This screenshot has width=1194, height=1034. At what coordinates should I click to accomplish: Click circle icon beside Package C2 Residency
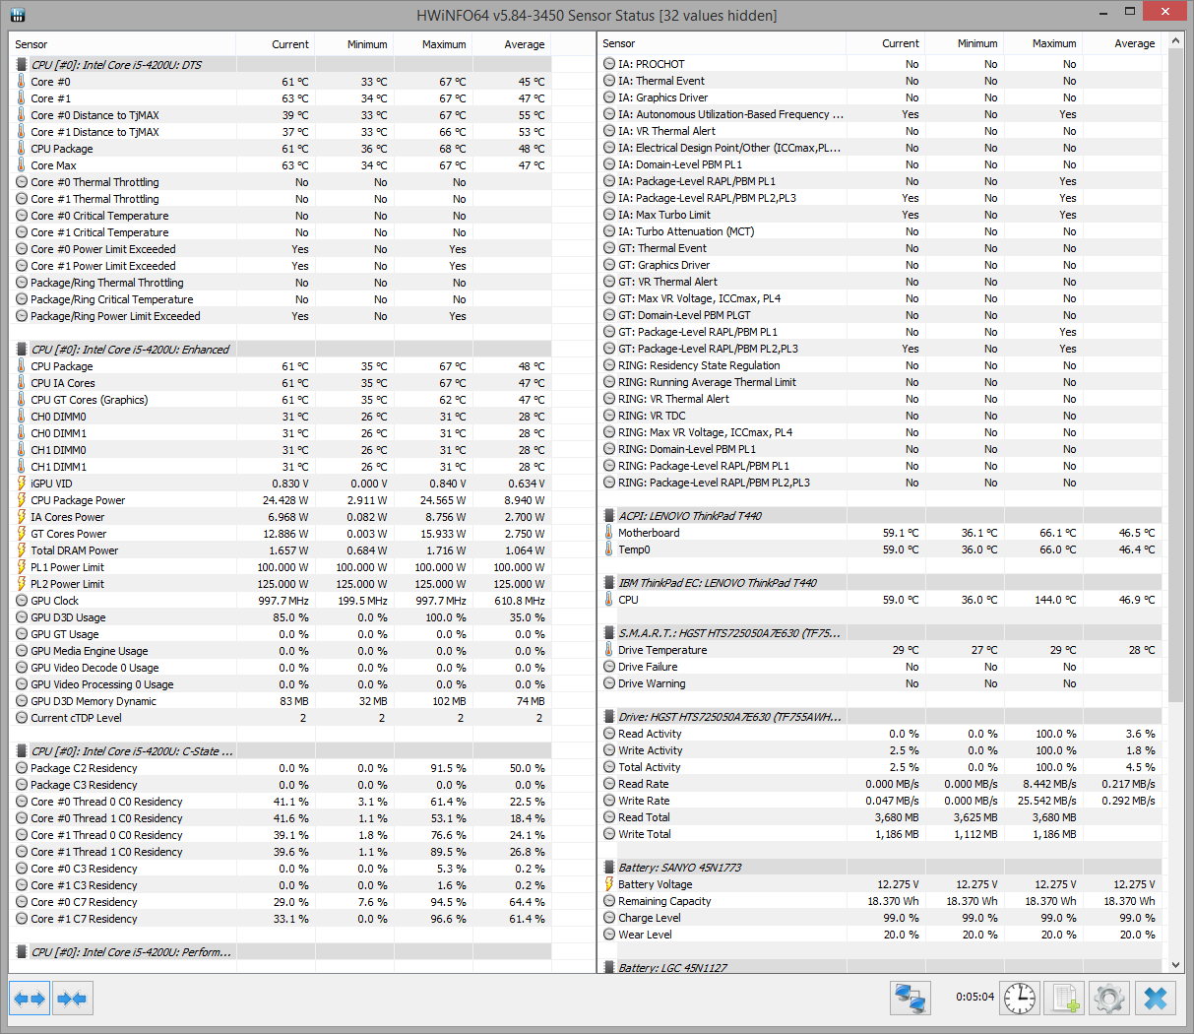coord(22,768)
